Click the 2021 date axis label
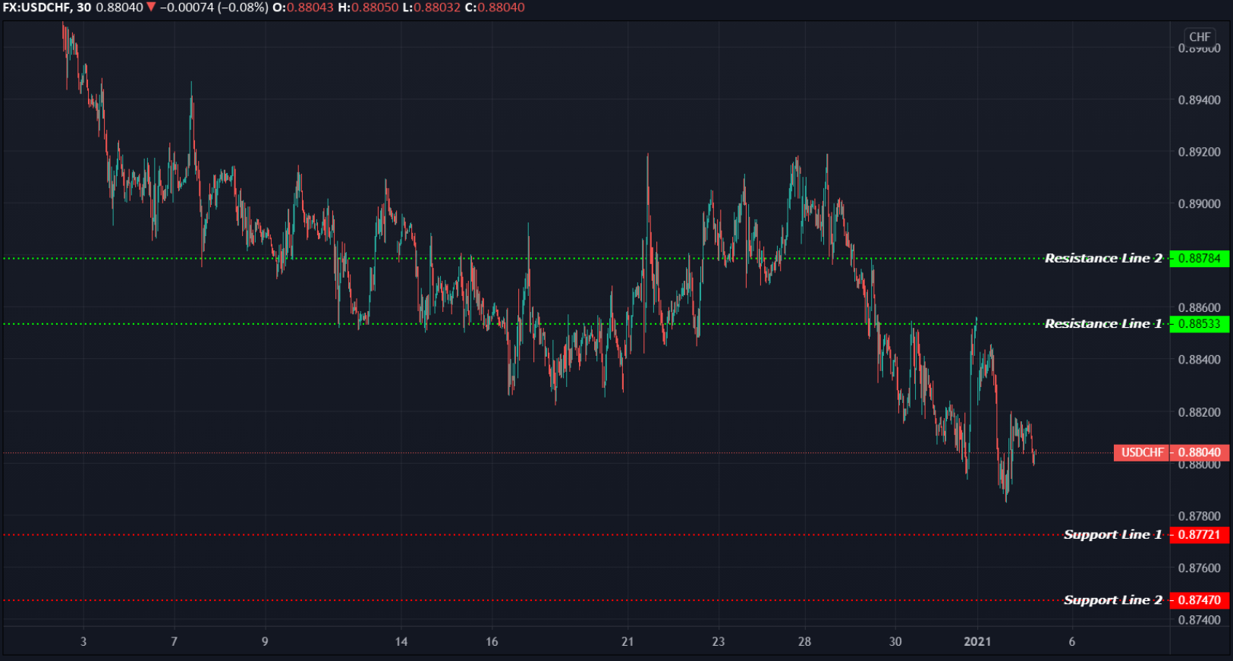1233x661 pixels. [x=977, y=642]
